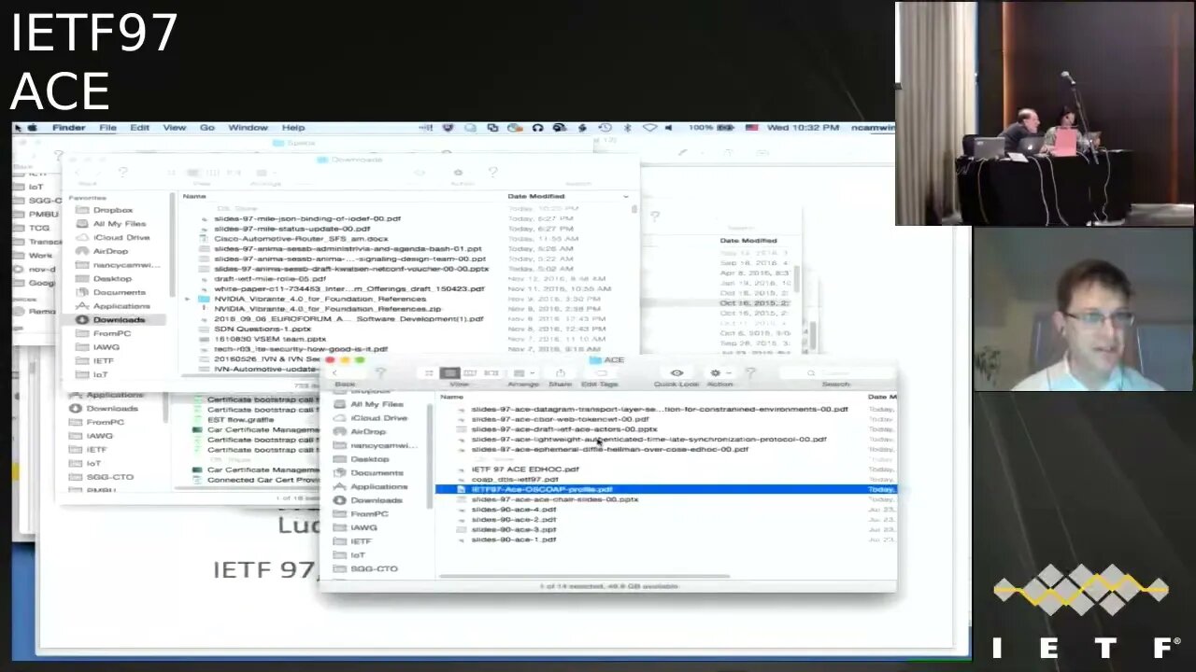Open the Finder menu
Screen dimensions: 1196x672
coord(68,128)
